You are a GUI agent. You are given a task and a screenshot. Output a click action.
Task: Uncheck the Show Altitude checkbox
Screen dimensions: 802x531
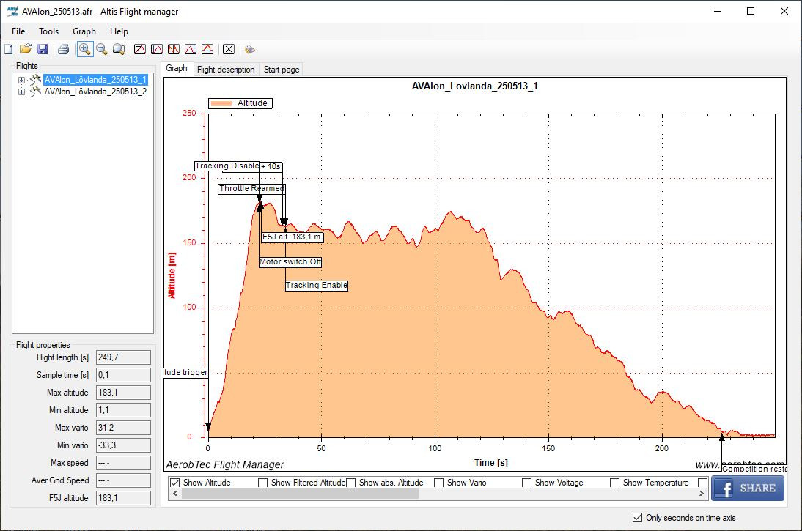point(175,483)
